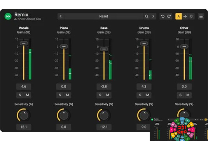Click the green Remix plugin logo icon

point(8,16)
